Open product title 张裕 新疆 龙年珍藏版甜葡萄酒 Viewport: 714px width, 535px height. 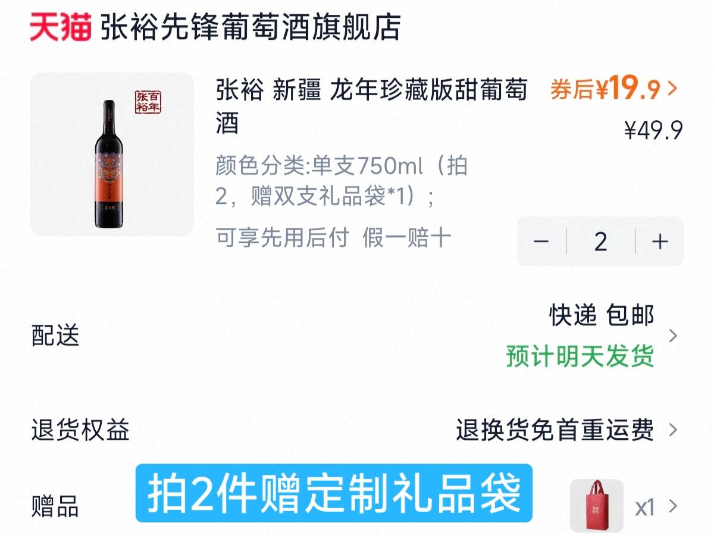[x=372, y=107]
